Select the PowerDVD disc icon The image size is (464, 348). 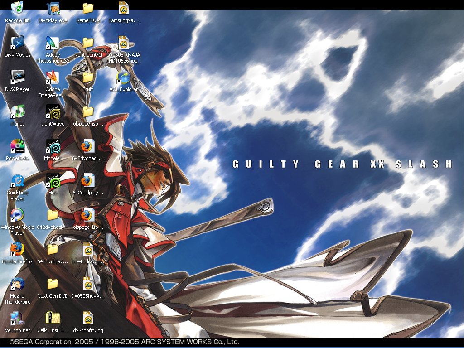tap(18, 146)
